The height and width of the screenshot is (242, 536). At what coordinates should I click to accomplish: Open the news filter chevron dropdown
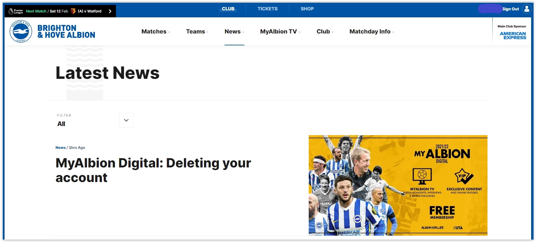126,120
